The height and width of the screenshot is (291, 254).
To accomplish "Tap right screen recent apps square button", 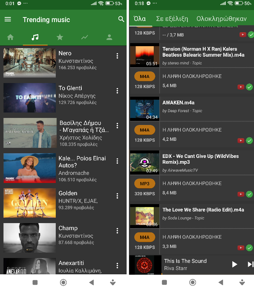I will pyautogui.click(x=164, y=282).
